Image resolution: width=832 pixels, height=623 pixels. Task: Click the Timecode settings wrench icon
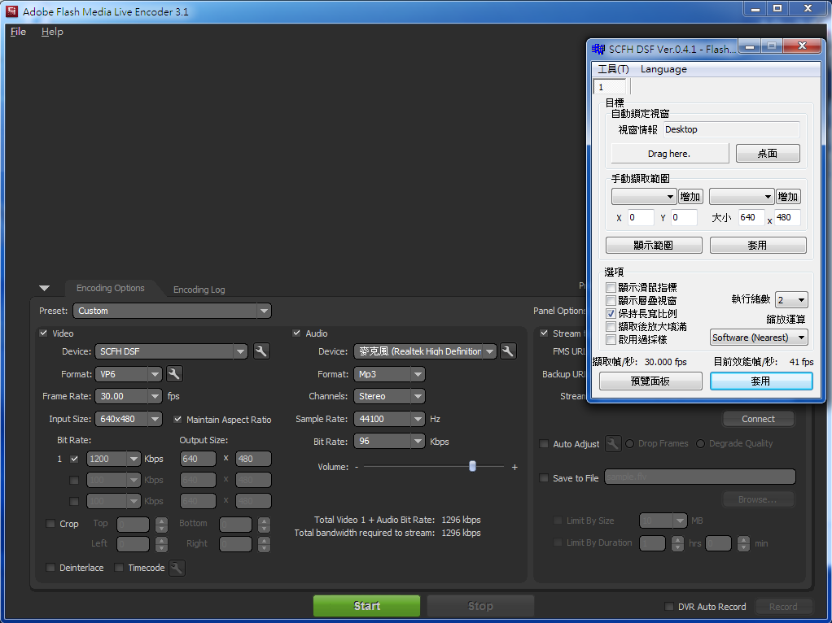pos(177,568)
